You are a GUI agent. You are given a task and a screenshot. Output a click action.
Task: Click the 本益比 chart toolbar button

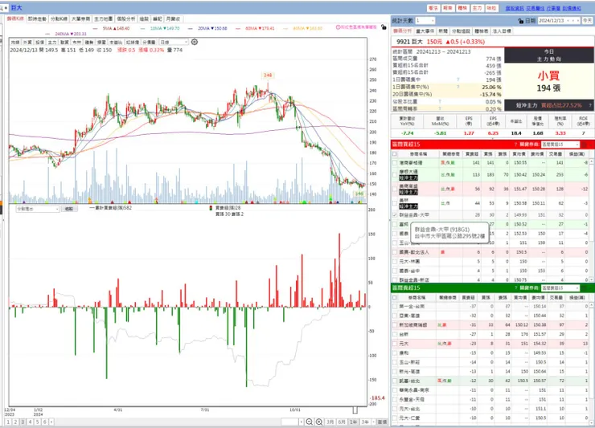(116, 43)
